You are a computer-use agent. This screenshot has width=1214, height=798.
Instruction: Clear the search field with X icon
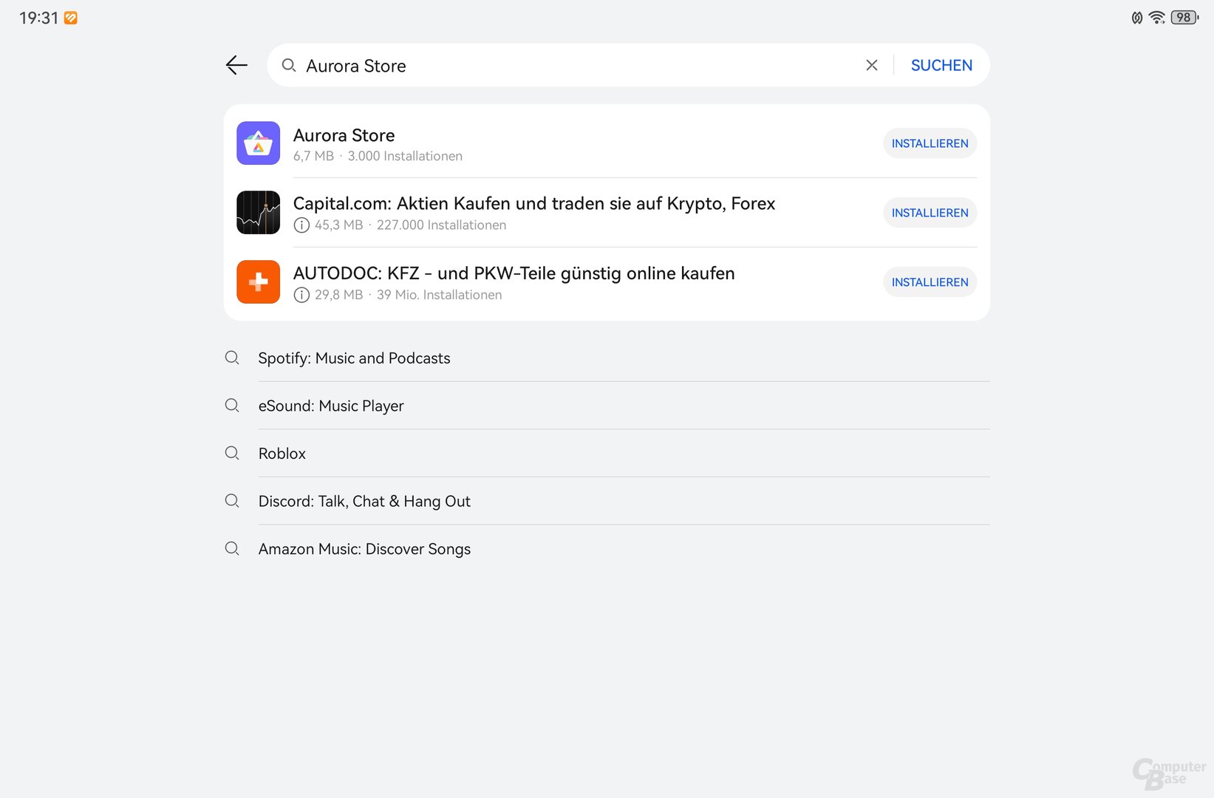(872, 65)
